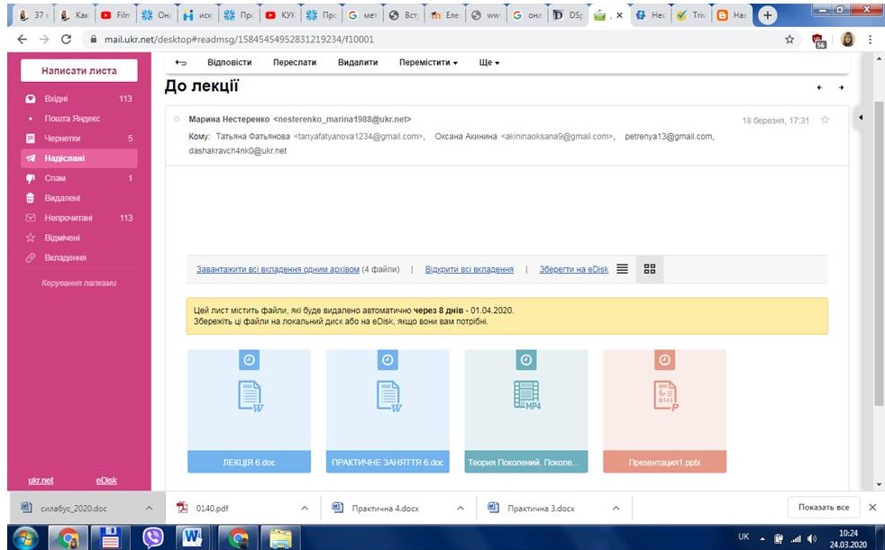The image size is (885, 550).
Task: Go to the next message arrow
Action: [x=842, y=88]
